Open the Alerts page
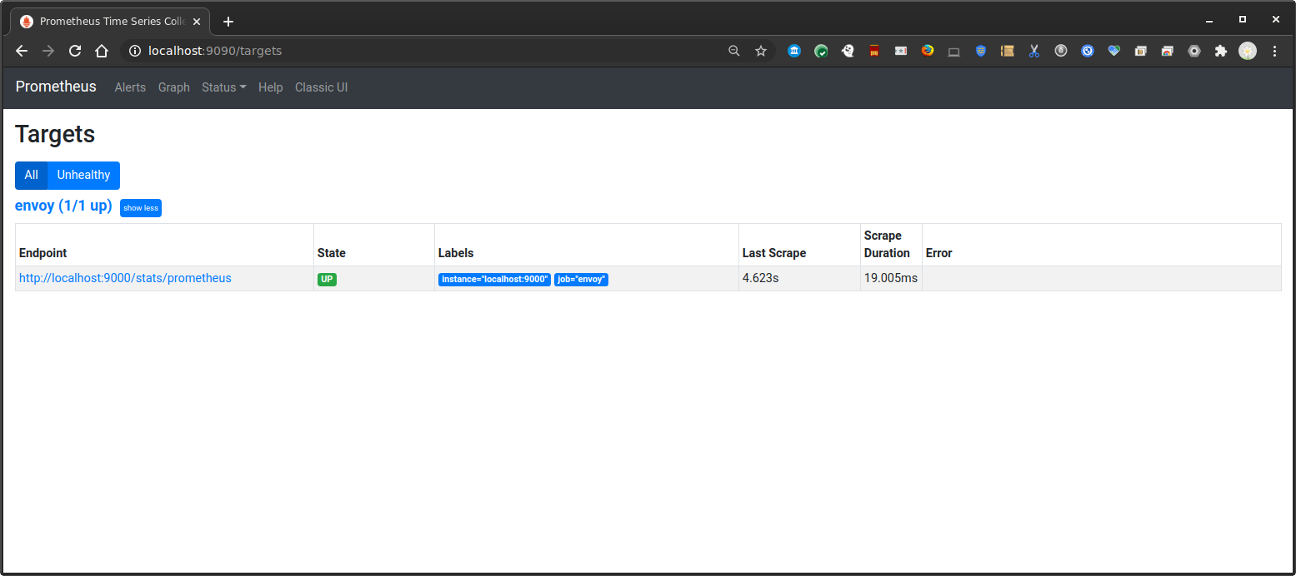 (x=130, y=87)
